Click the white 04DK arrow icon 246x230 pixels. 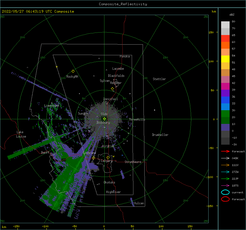point(225,158)
